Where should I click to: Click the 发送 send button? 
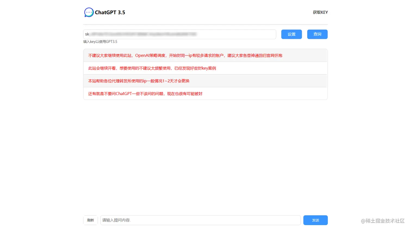pyautogui.click(x=316, y=220)
